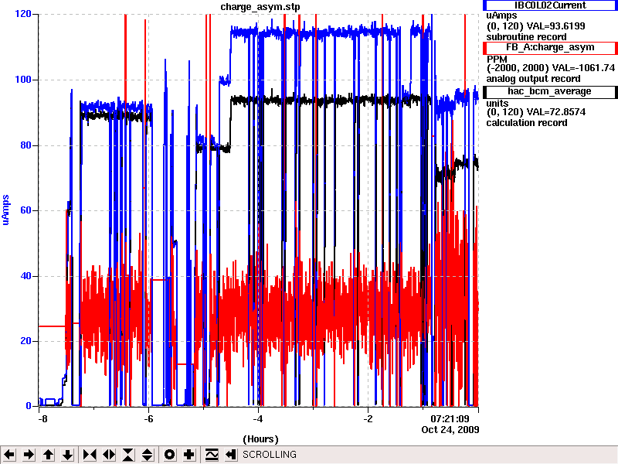Select the FB_A:charge_asym legend entry
The height and width of the screenshot is (464, 618).
(550, 48)
